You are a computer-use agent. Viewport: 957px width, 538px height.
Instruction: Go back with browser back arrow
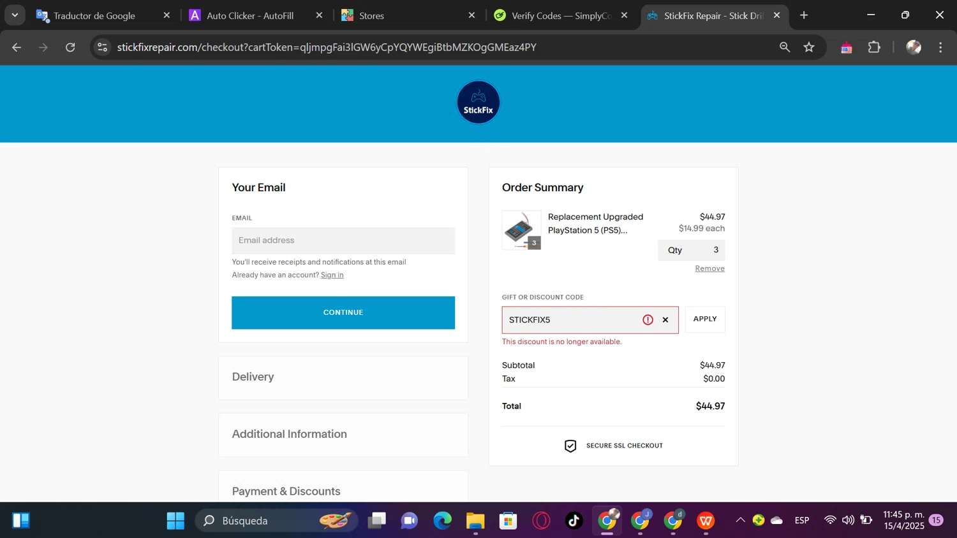17,47
